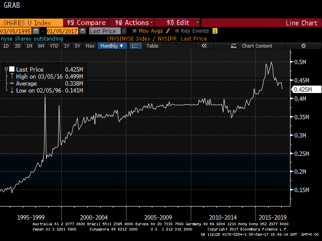The width and height of the screenshot is (322, 241).
Task: Click the 0.5M y-axis label
Action: pyautogui.click(x=300, y=62)
